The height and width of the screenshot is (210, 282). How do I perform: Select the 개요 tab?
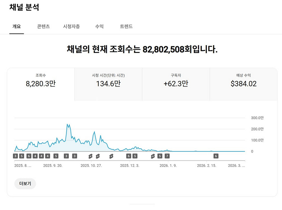[17, 27]
